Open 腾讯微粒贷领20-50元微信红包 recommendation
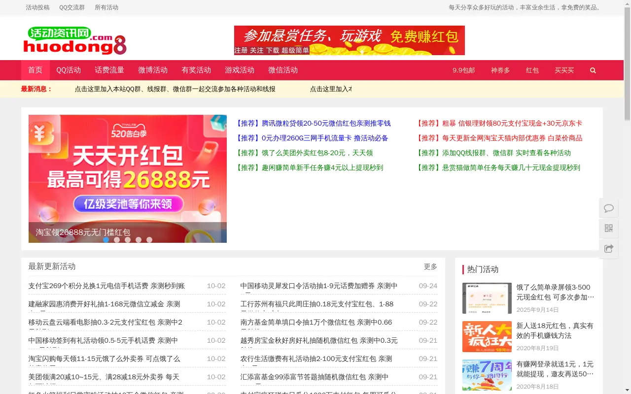631x394 pixels. pyautogui.click(x=313, y=123)
